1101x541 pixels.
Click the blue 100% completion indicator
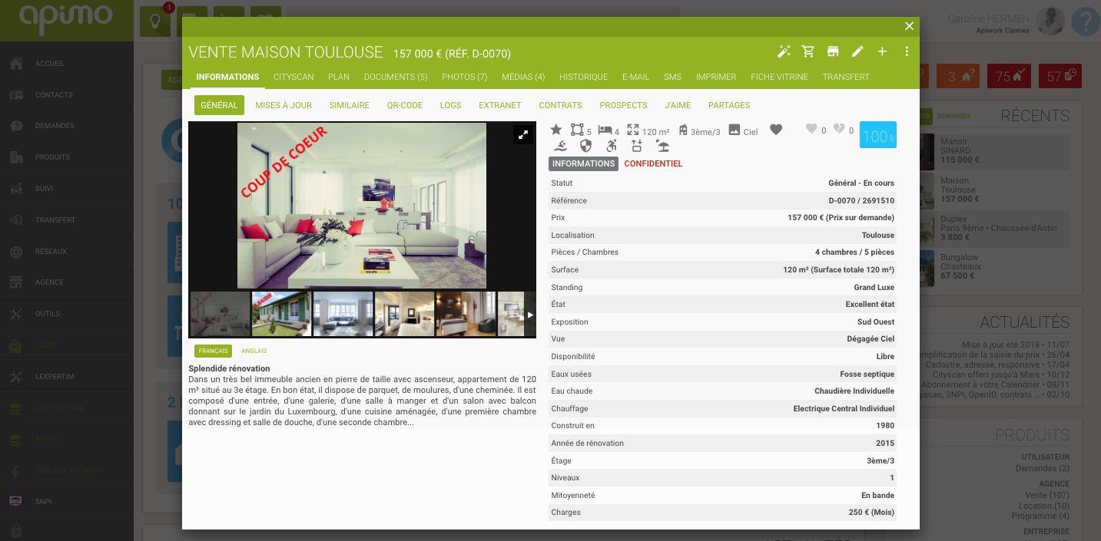(x=877, y=135)
